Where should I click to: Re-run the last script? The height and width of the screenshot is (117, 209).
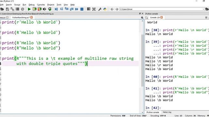pos(50,9)
